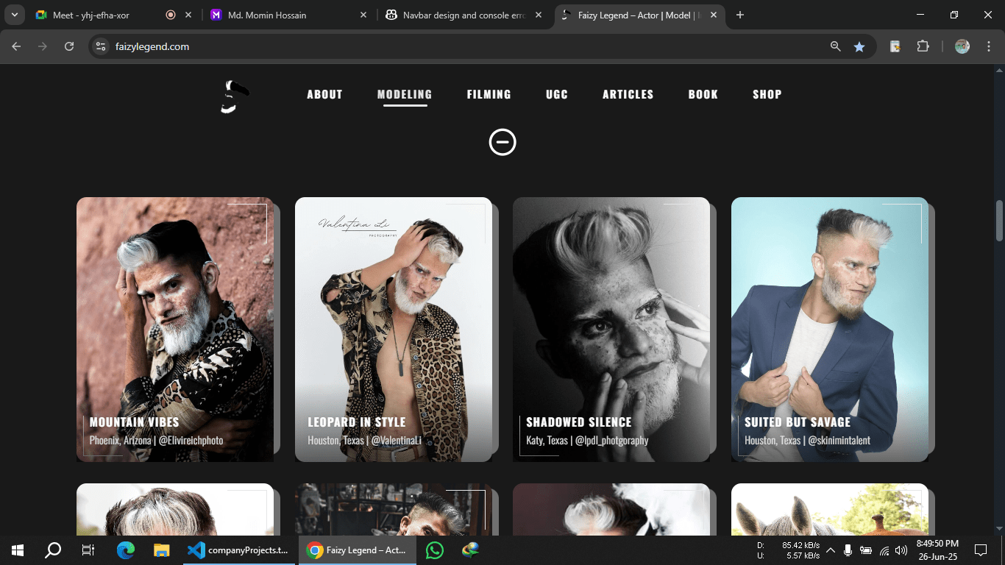Open the Suited But Savage photo card
This screenshot has width=1005, height=565.
point(830,330)
